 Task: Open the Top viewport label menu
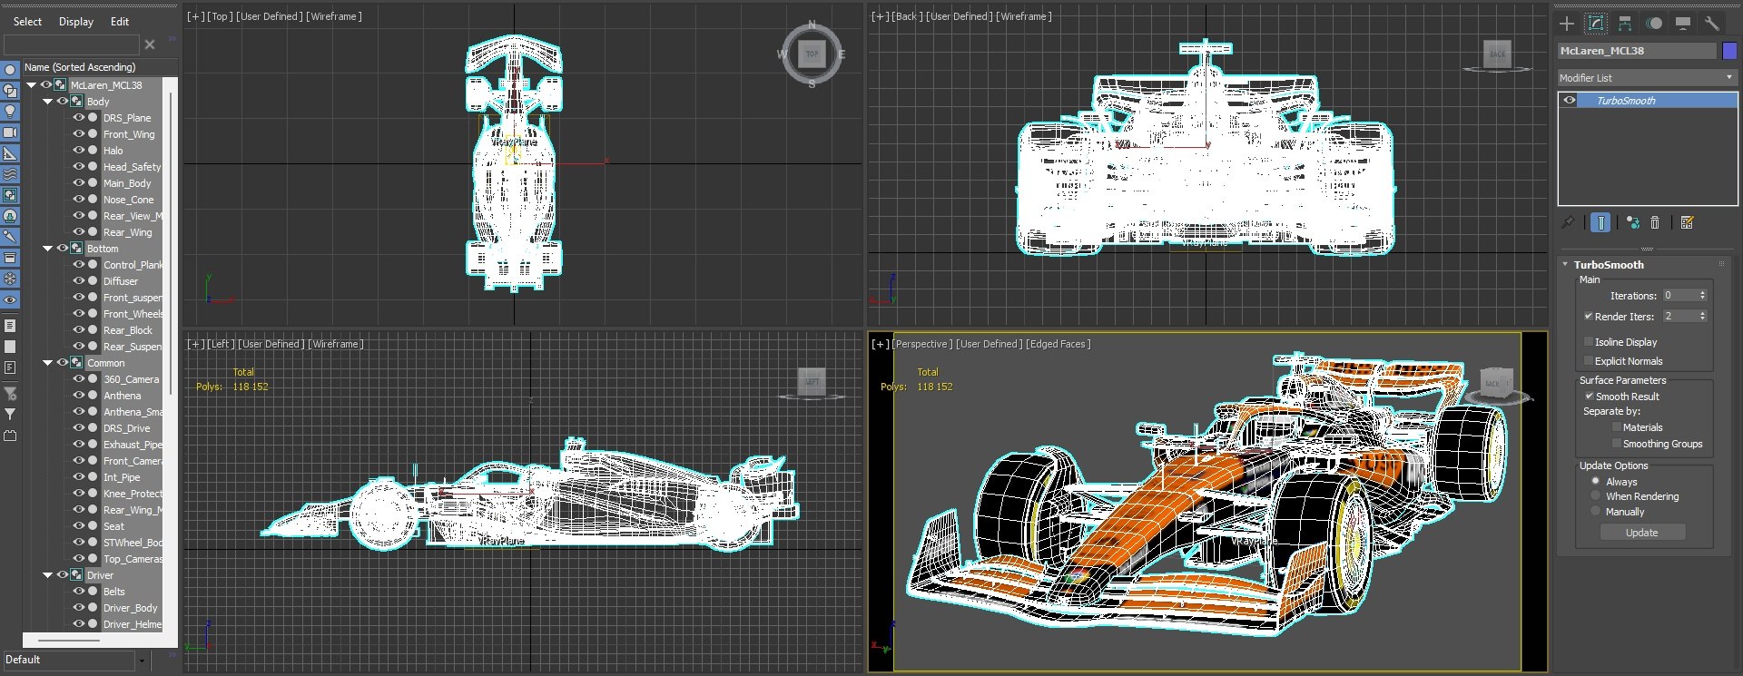tap(220, 16)
